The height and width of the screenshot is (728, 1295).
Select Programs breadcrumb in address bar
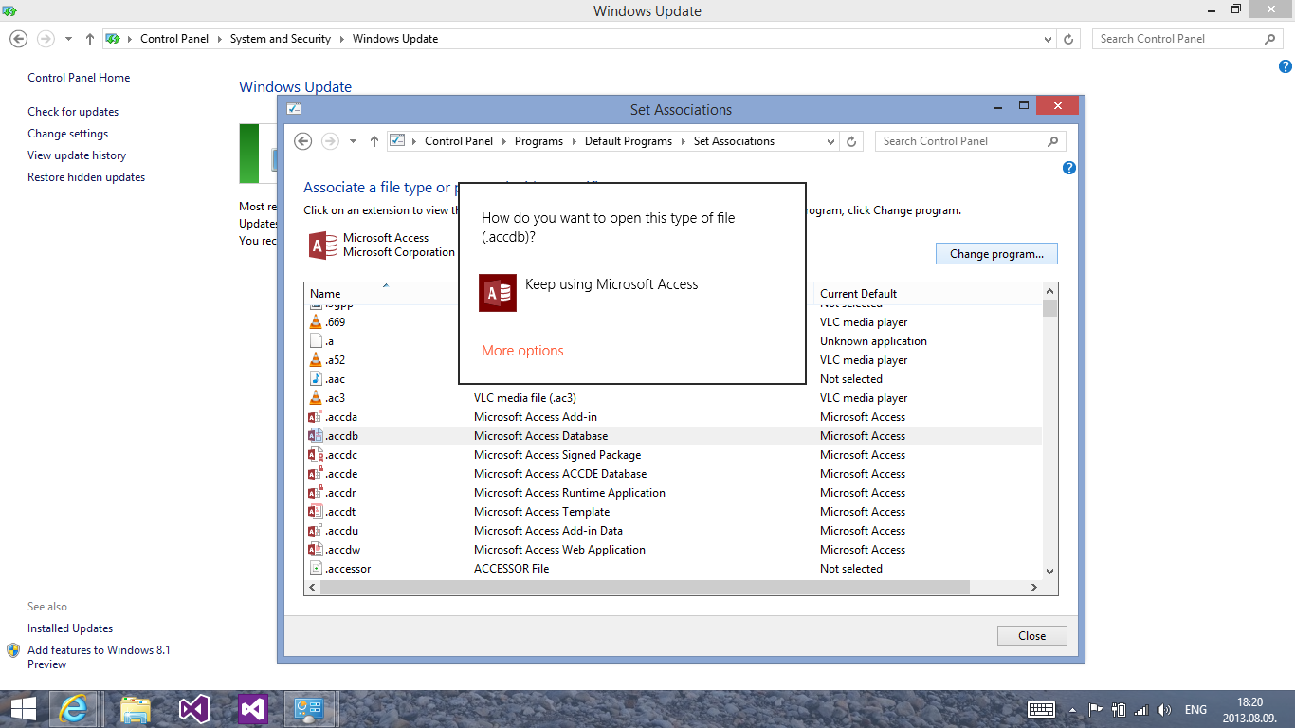pos(538,141)
